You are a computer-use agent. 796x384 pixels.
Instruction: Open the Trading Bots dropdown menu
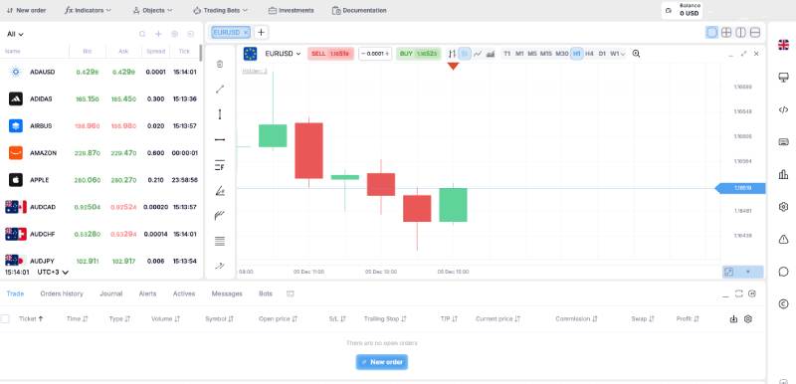point(220,10)
